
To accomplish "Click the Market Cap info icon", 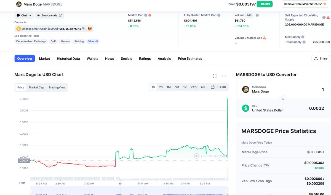I will [x=146, y=15].
